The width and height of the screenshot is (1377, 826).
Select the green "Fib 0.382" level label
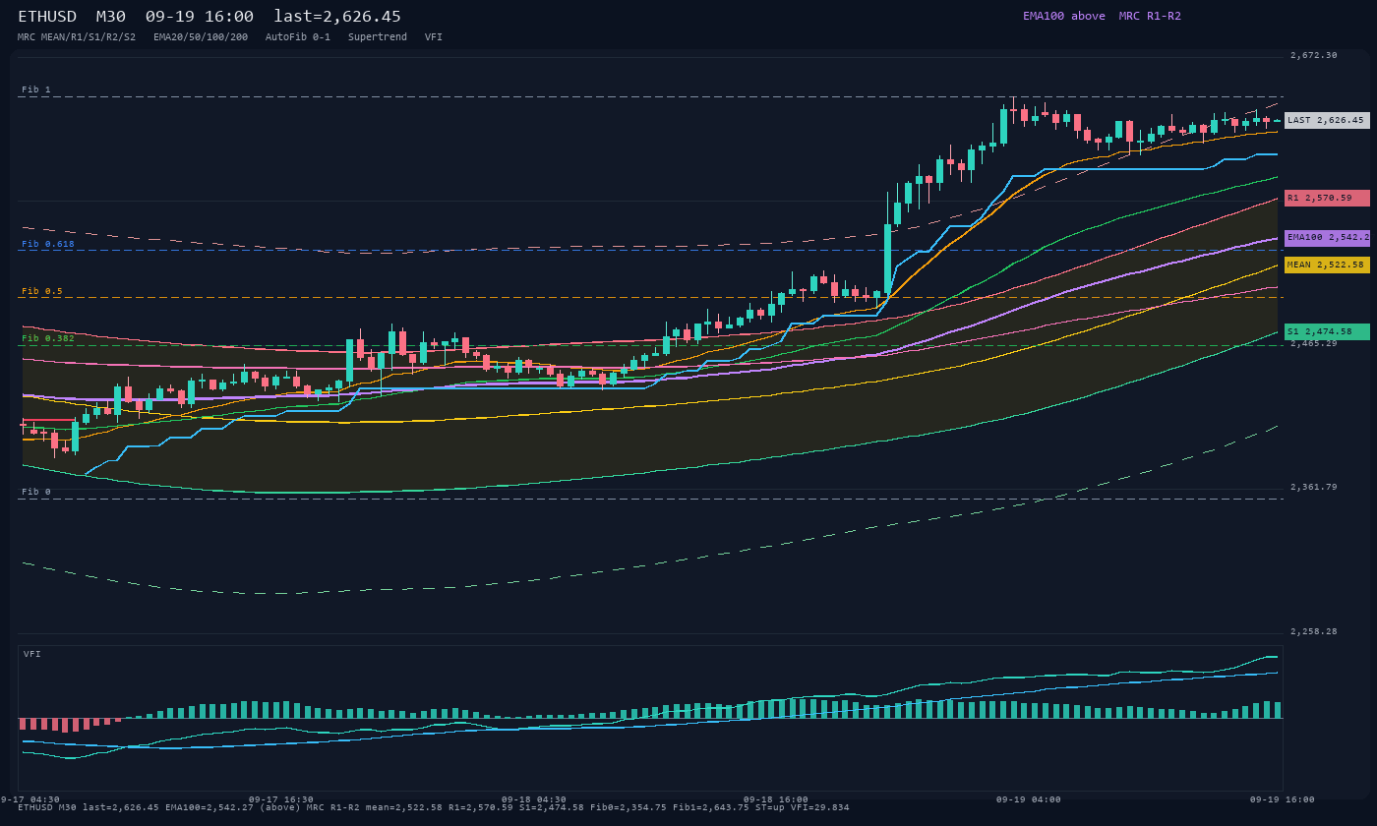coord(48,338)
